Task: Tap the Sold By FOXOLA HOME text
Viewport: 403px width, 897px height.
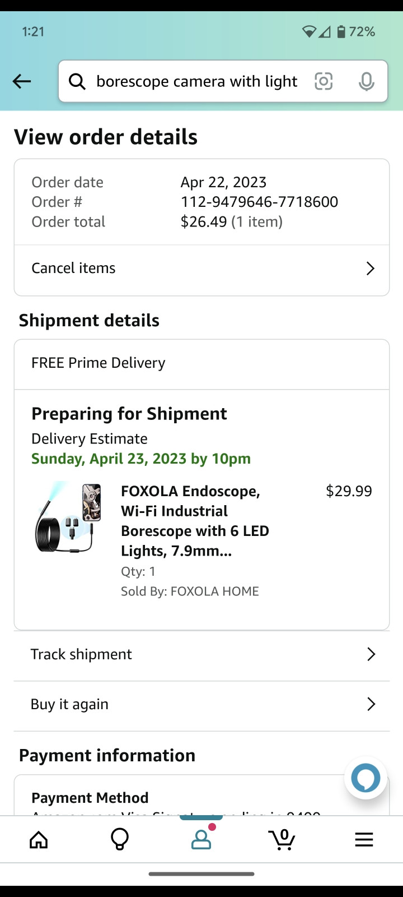Action: click(190, 591)
